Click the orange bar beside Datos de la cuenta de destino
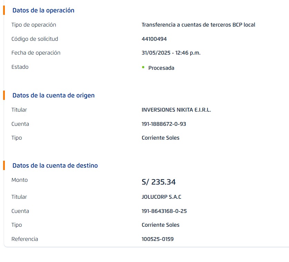The width and height of the screenshot is (289, 262). point(4,165)
